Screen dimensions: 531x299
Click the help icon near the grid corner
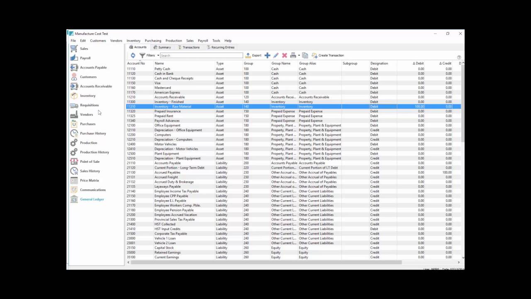459,57
